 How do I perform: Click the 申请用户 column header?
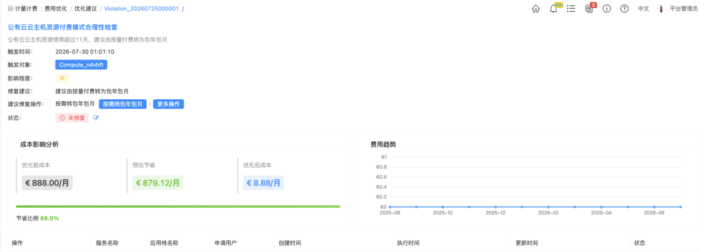[x=226, y=243]
